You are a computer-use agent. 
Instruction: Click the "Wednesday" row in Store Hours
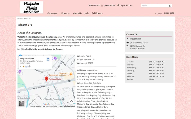[149, 68]
